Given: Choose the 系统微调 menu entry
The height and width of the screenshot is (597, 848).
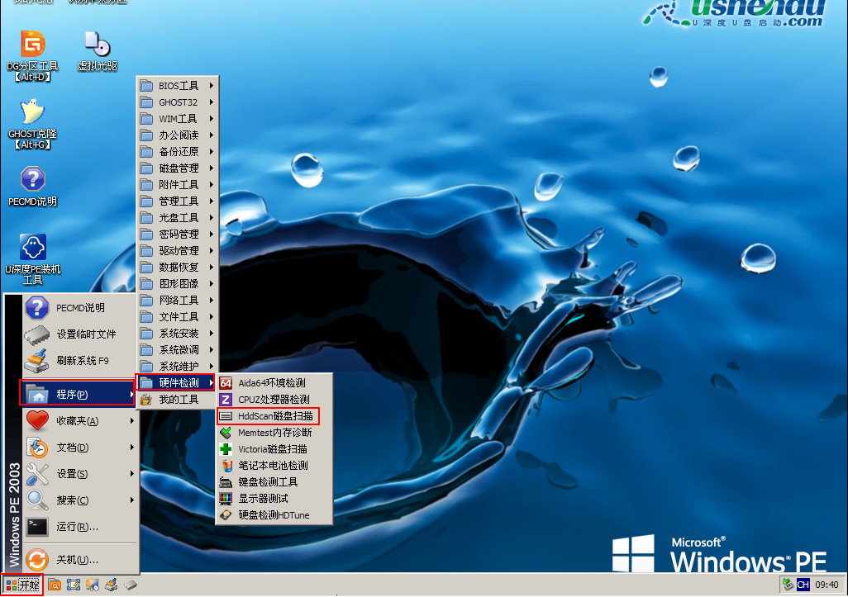Looking at the screenshot, I should click(178, 350).
